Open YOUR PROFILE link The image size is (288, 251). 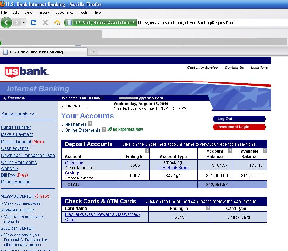click(x=75, y=106)
